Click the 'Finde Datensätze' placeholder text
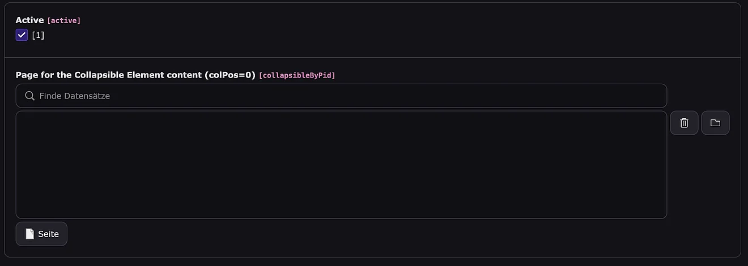This screenshot has height=266, width=748. click(x=74, y=96)
